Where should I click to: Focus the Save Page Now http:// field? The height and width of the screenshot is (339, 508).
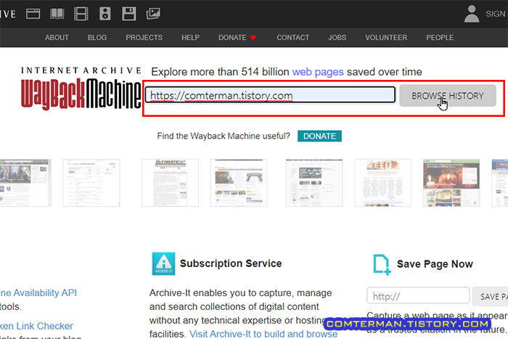[x=418, y=295]
